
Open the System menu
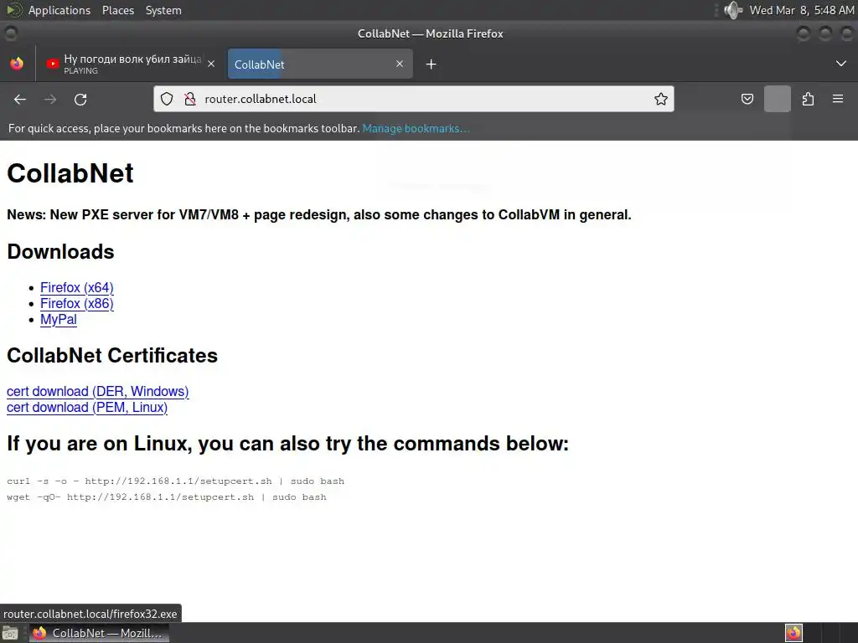coord(163,10)
